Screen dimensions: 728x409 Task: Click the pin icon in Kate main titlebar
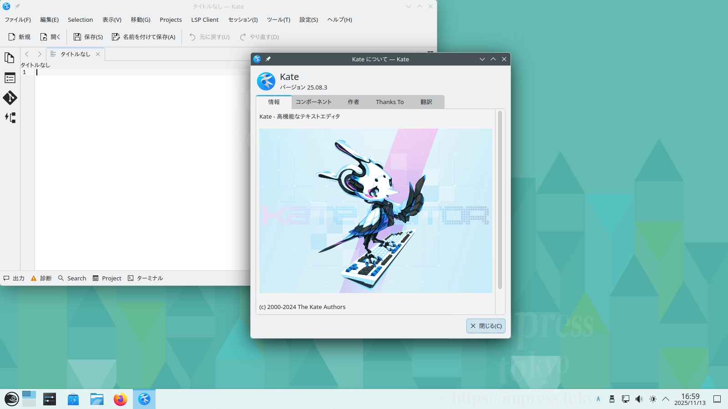point(17,6)
